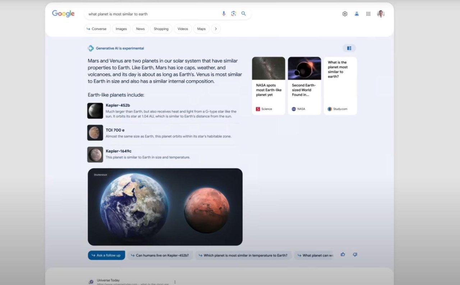The image size is (460, 285).
Task: Toggle the AI result layout view button
Action: (x=349, y=48)
